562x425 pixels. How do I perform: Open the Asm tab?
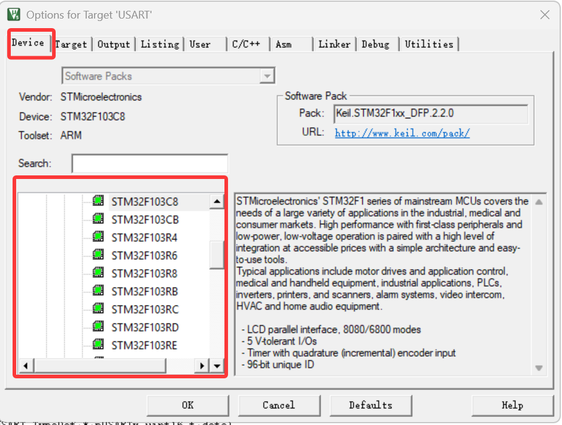point(291,44)
